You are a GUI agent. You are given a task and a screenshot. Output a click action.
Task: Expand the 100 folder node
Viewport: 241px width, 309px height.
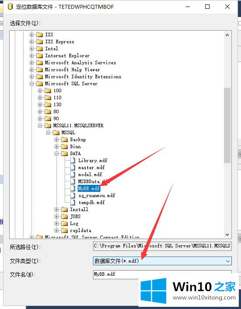click(x=40, y=90)
